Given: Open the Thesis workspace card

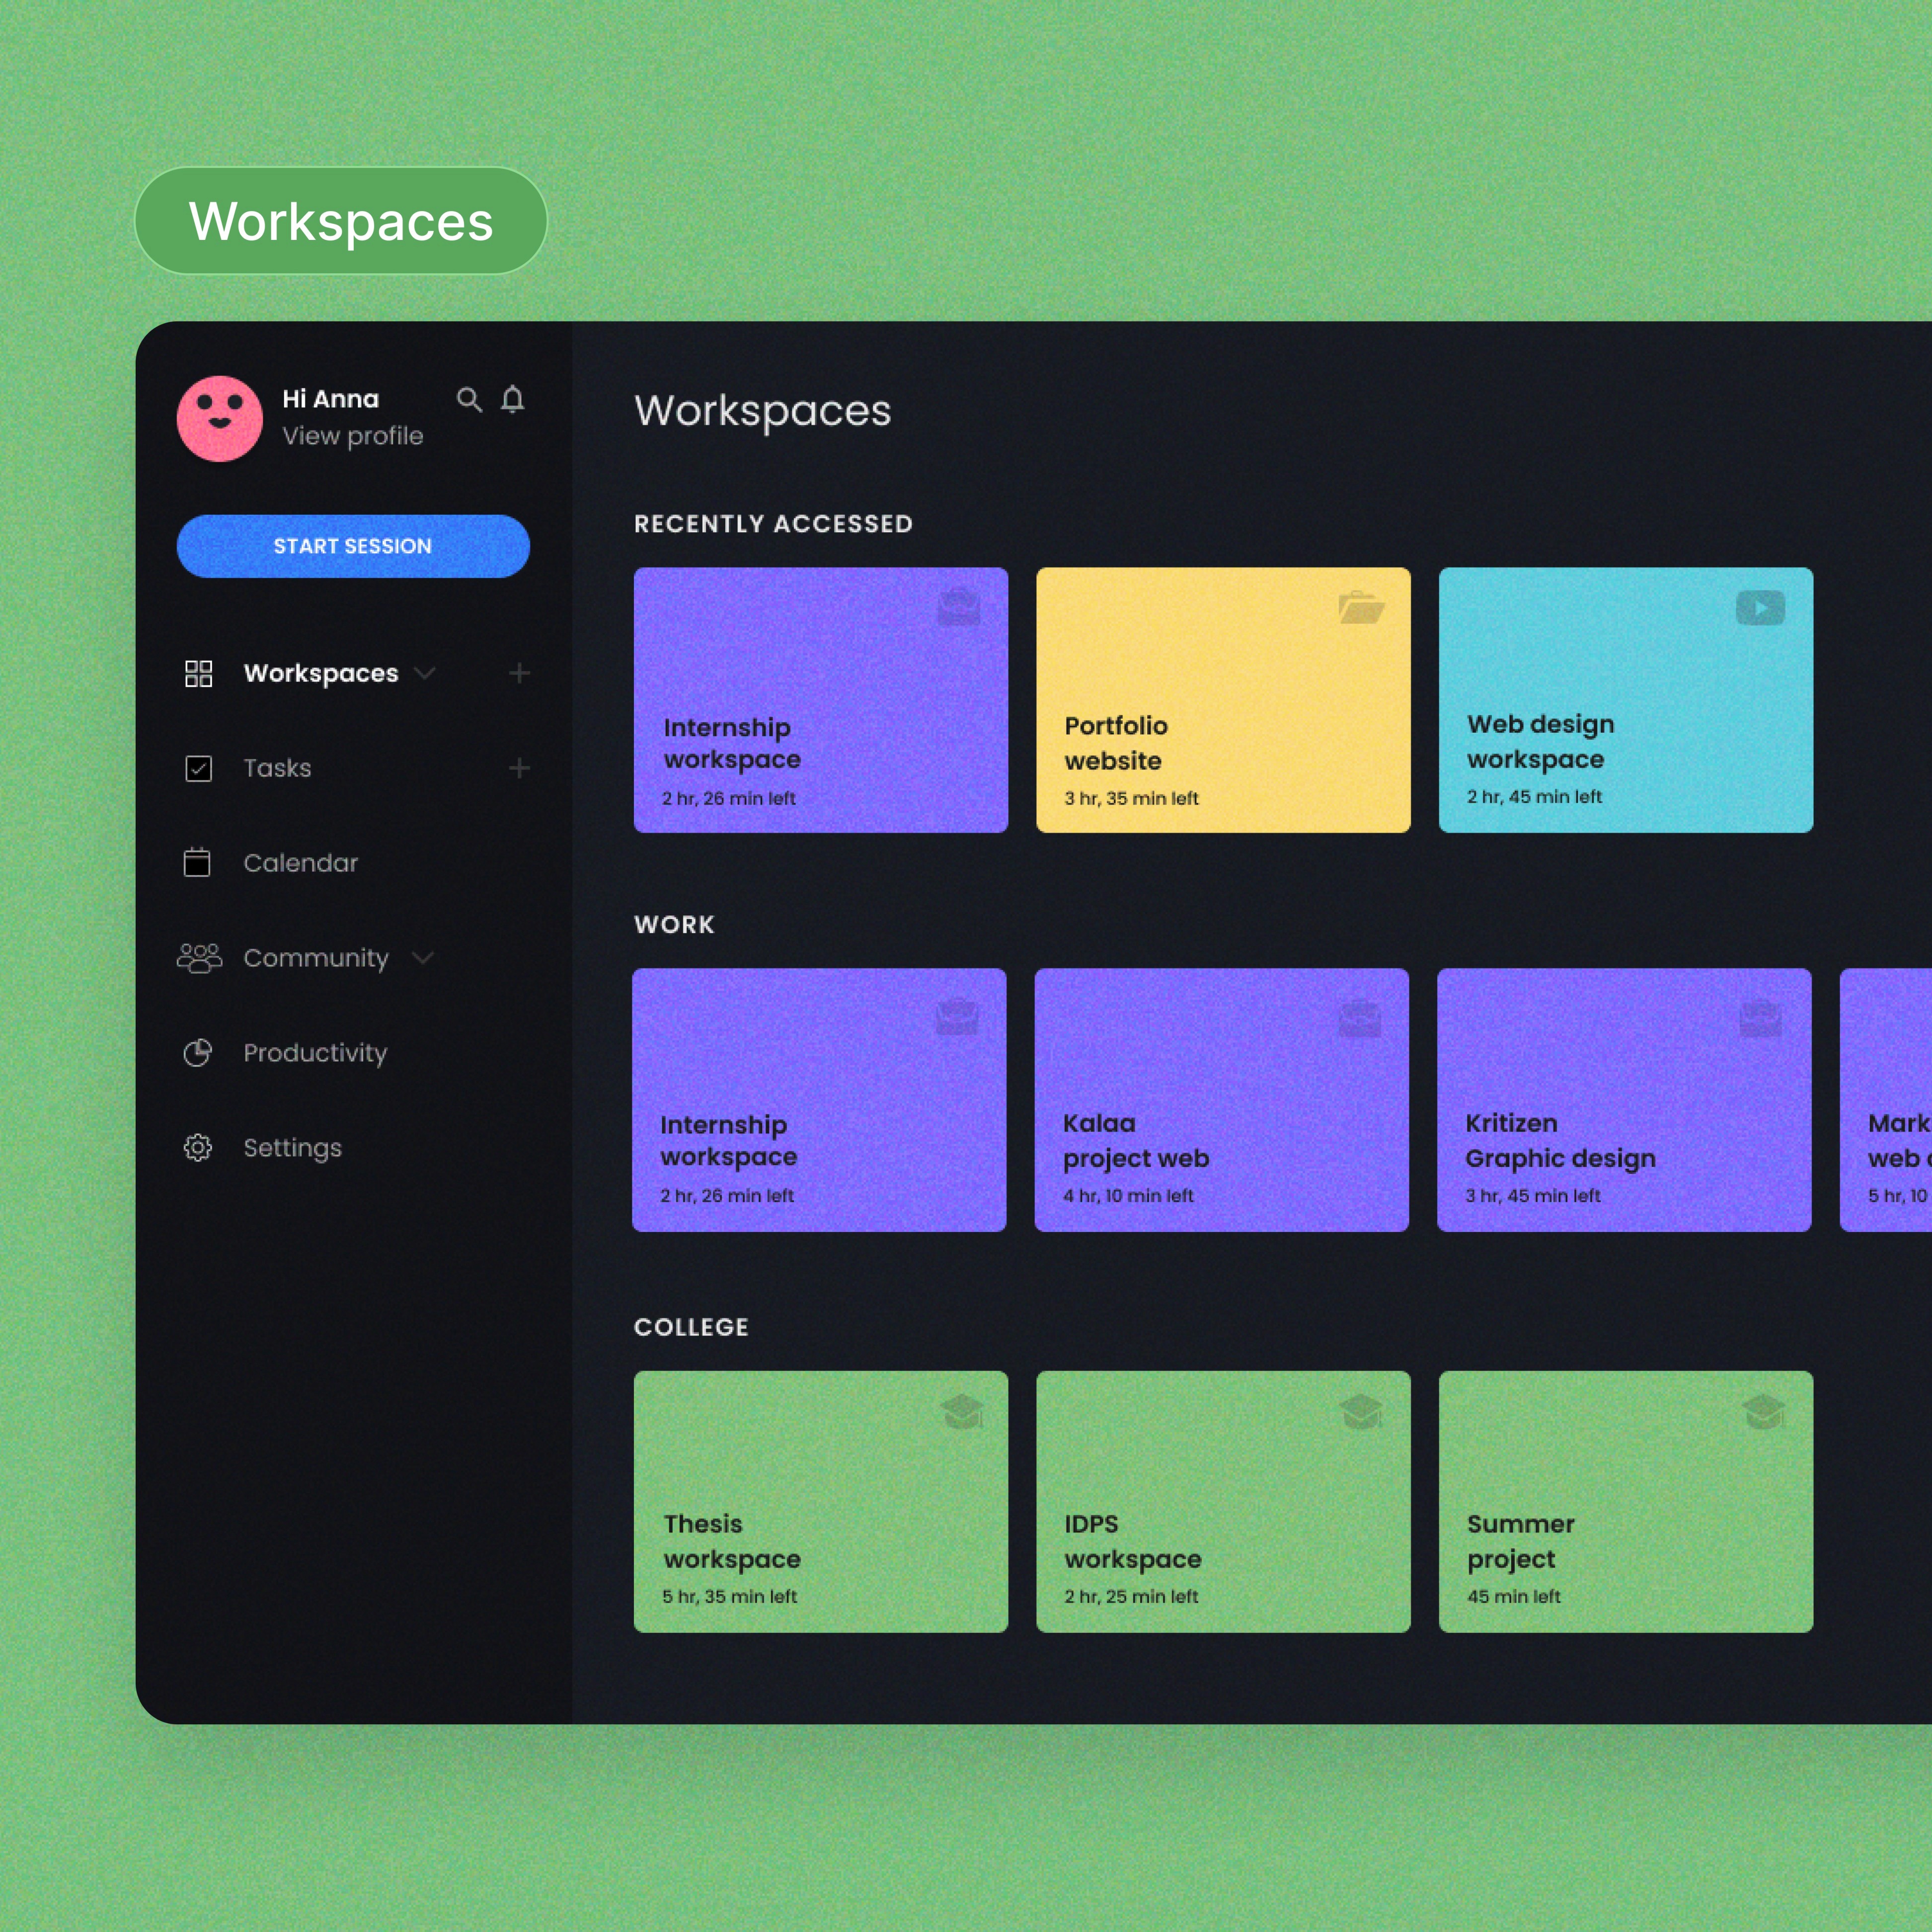Looking at the screenshot, I should pyautogui.click(x=820, y=1502).
